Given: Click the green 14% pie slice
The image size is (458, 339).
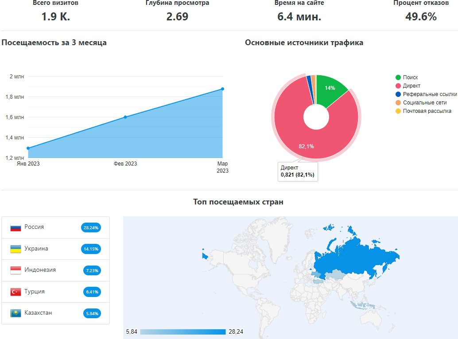Looking at the screenshot, I should [330, 89].
